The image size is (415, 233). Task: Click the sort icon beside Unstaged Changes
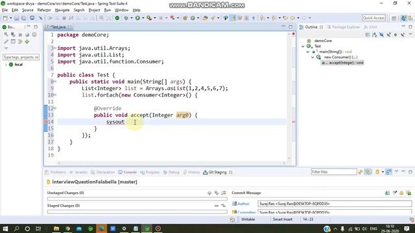[x=224, y=193]
